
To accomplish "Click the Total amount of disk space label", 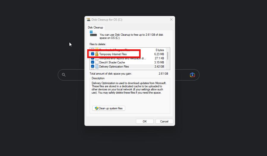I will tap(111, 74).
